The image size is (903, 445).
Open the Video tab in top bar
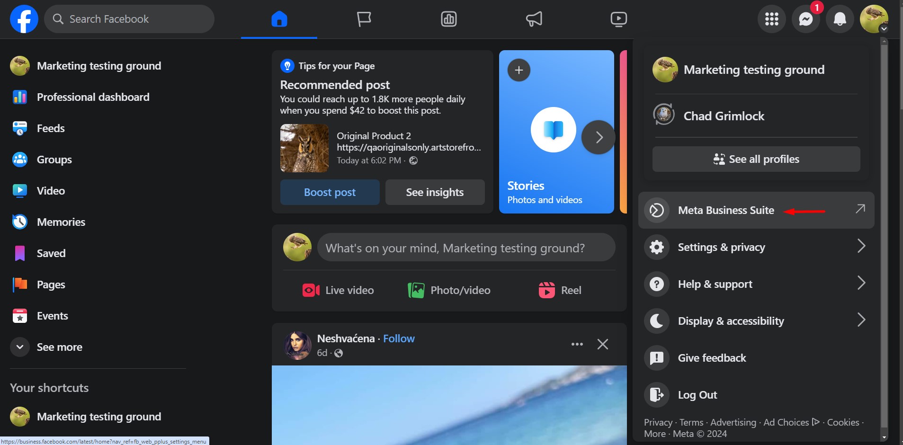[618, 19]
